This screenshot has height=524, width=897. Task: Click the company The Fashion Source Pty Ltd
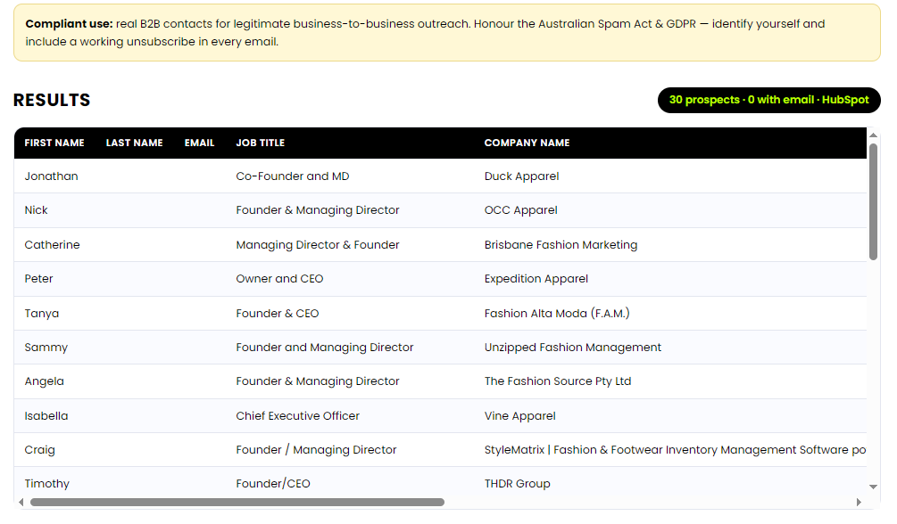tap(558, 381)
